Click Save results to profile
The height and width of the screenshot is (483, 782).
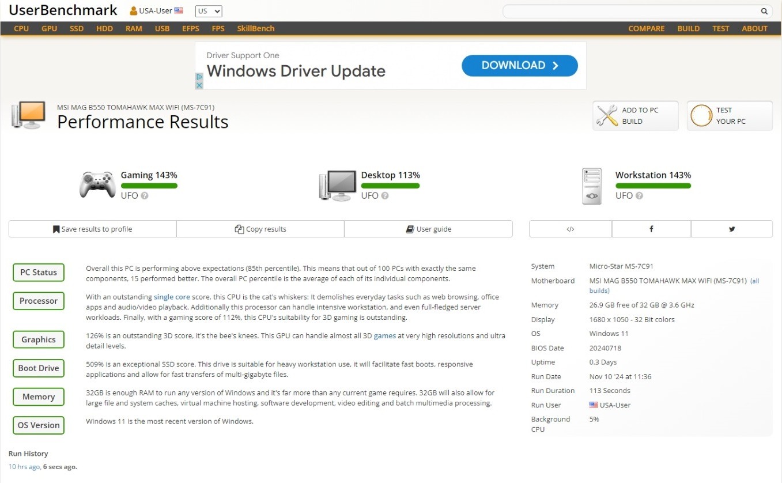(x=93, y=229)
